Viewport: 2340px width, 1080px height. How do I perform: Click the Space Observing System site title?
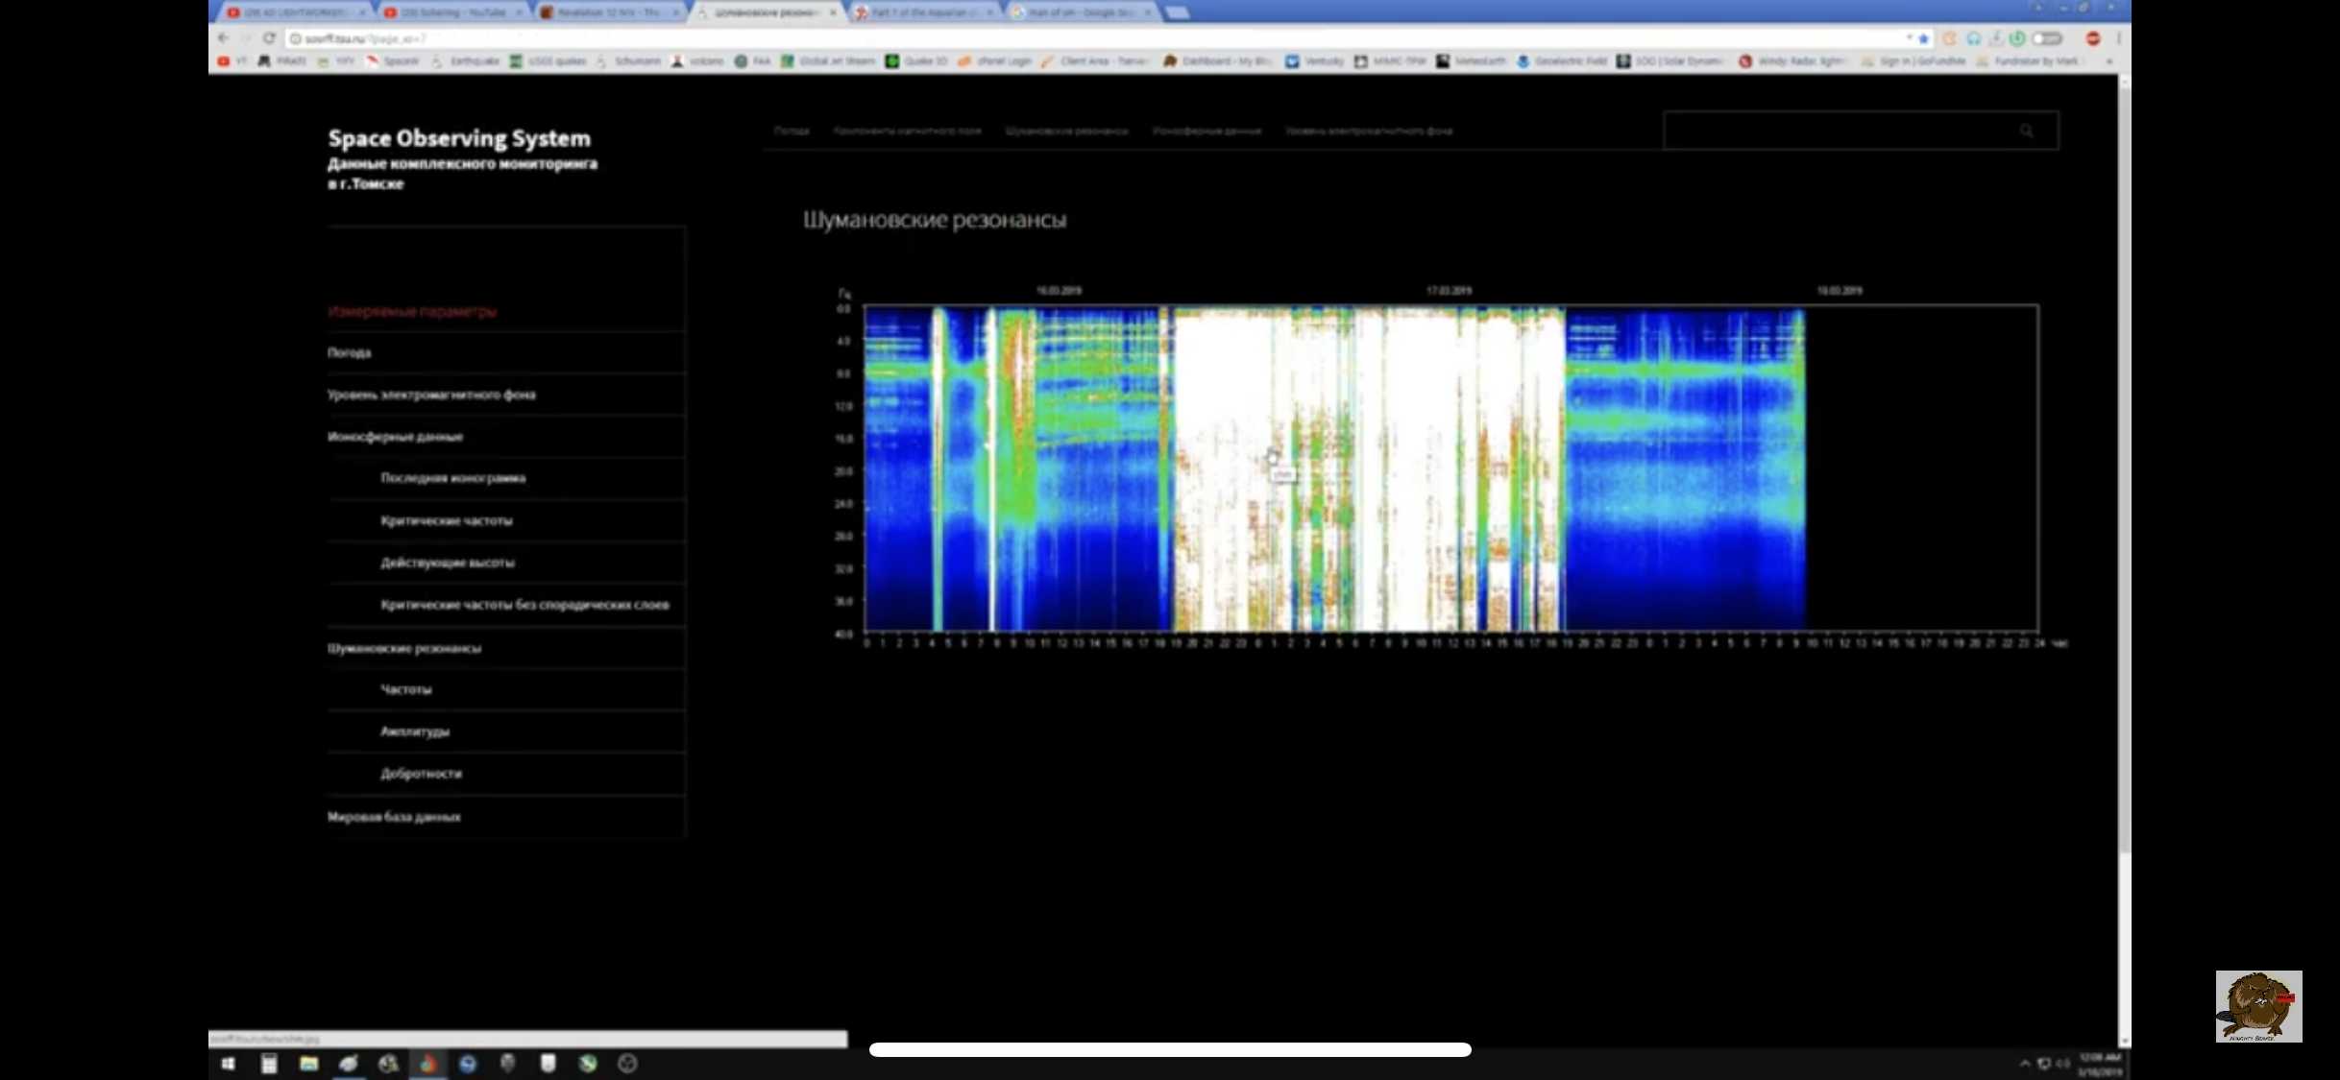[x=459, y=138]
